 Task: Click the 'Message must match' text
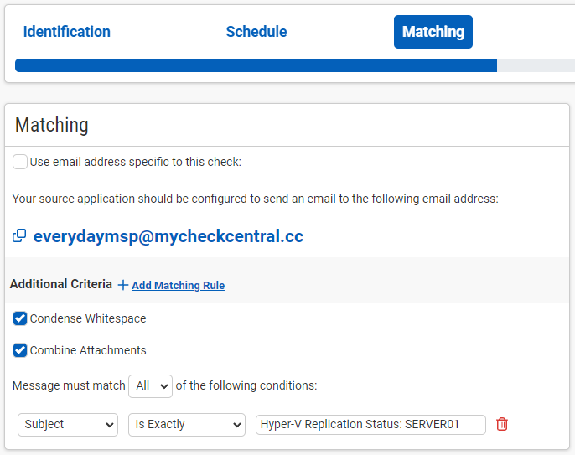(x=69, y=385)
